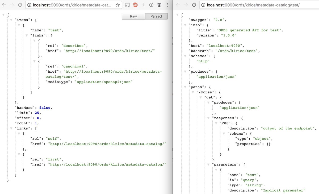Viewport: 319px width, 194px height.
Task: Open the "first" href metadata-catalog link
Action: pyautogui.click(x=107, y=164)
